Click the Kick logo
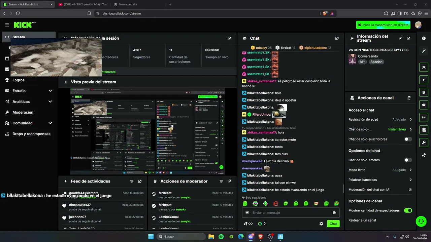The height and width of the screenshot is (242, 431). (23, 25)
